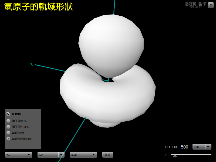Viewport: 216px width, 162px height.
Task: Open the n=3 quantum number dropdown
Action: (x=18, y=155)
